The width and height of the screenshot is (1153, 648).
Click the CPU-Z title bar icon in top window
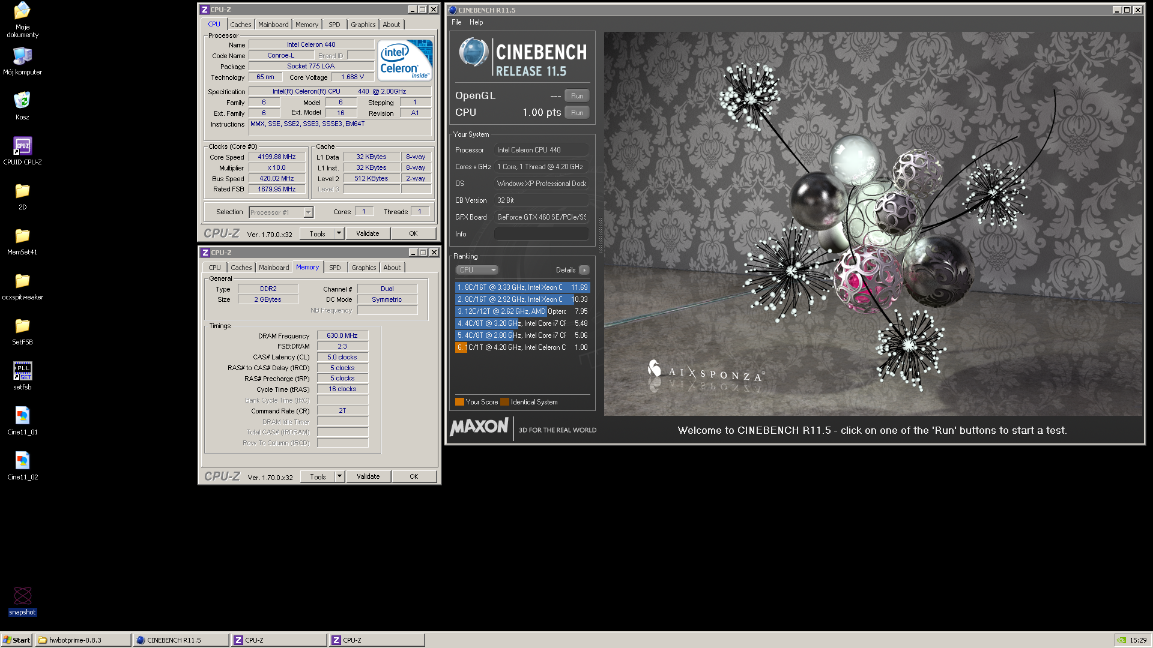click(204, 10)
